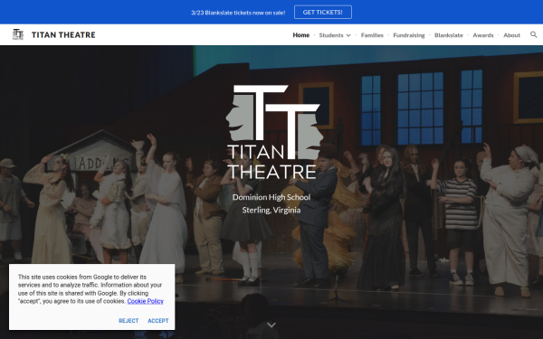The image size is (543, 339).
Task: Reject cookies in the cookie notice
Action: click(x=129, y=321)
